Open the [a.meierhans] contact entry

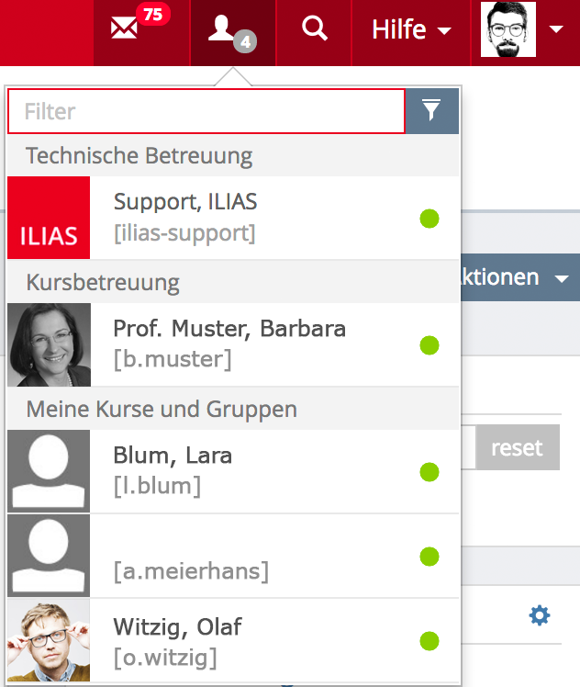tap(233, 556)
